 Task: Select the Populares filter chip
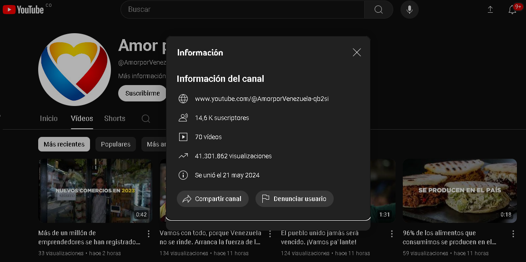click(116, 144)
